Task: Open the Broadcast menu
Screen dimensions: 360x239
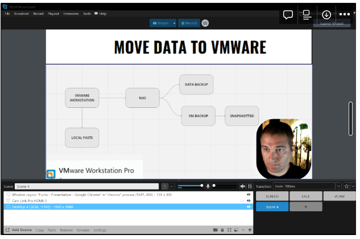Action: pos(22,14)
